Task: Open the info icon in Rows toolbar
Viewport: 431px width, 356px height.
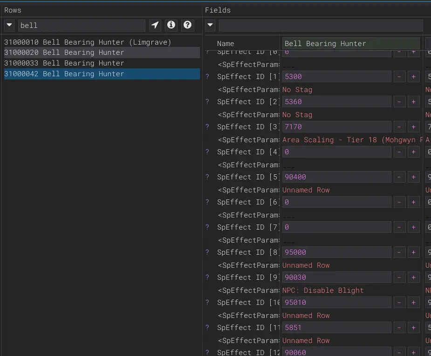Action: coord(171,25)
